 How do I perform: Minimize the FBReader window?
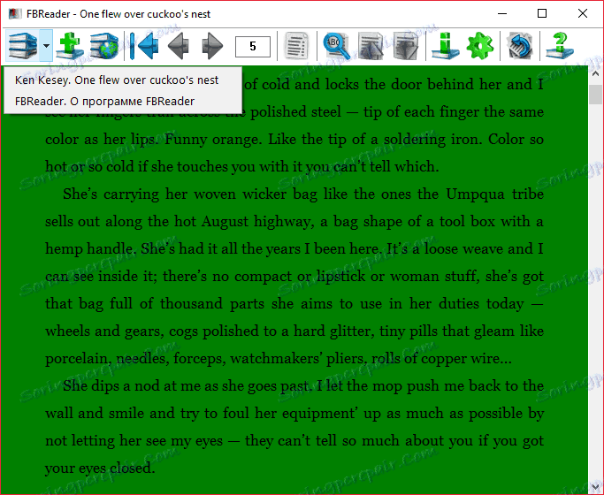[502, 14]
